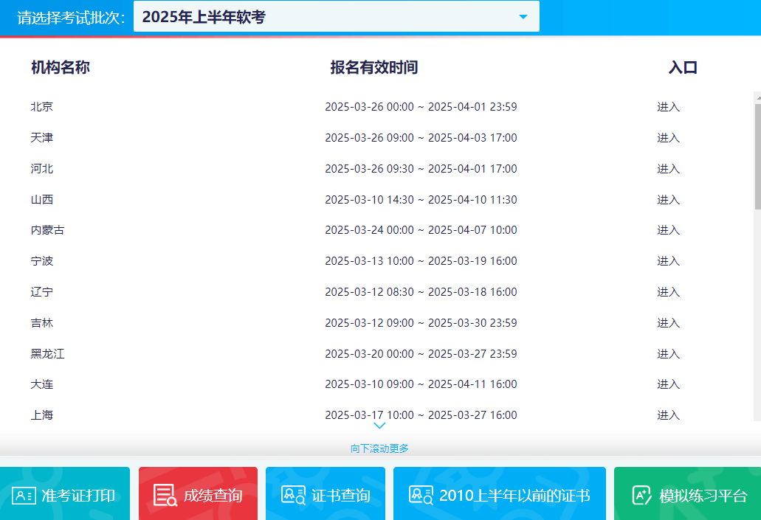
Task: Open 证书查询 button
Action: click(326, 493)
